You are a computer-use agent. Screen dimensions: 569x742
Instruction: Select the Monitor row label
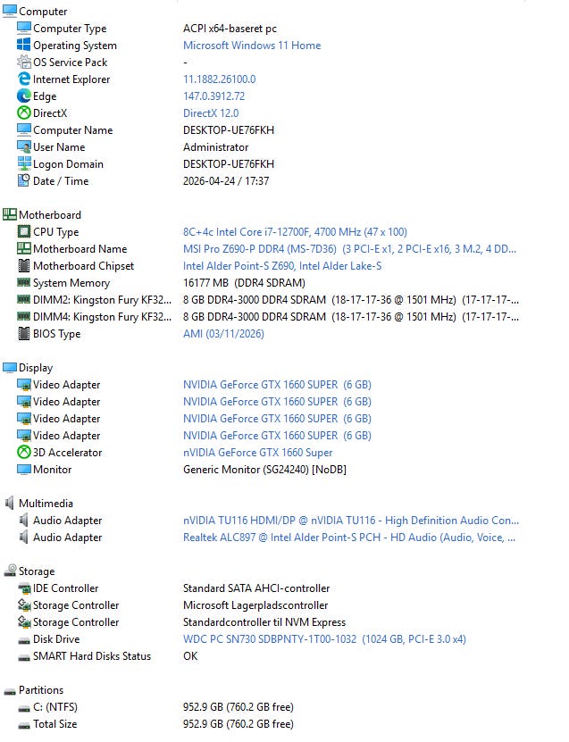(52, 470)
